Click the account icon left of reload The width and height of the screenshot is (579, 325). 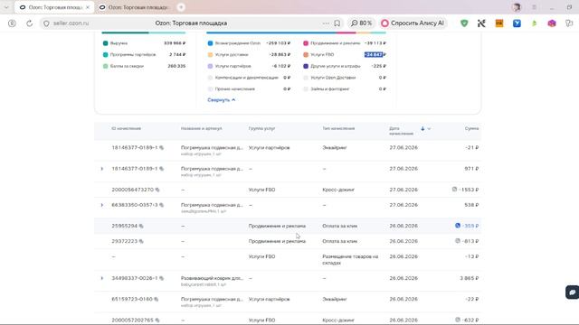point(12,23)
